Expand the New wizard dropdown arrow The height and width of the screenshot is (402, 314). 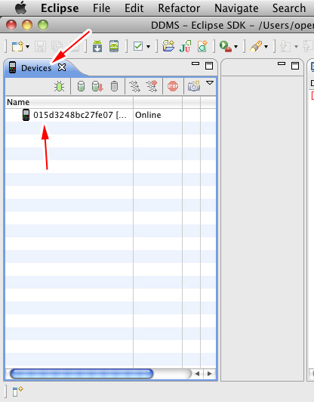click(27, 47)
